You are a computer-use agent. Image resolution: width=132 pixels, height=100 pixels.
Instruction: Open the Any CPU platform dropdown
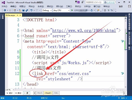click(62, 10)
